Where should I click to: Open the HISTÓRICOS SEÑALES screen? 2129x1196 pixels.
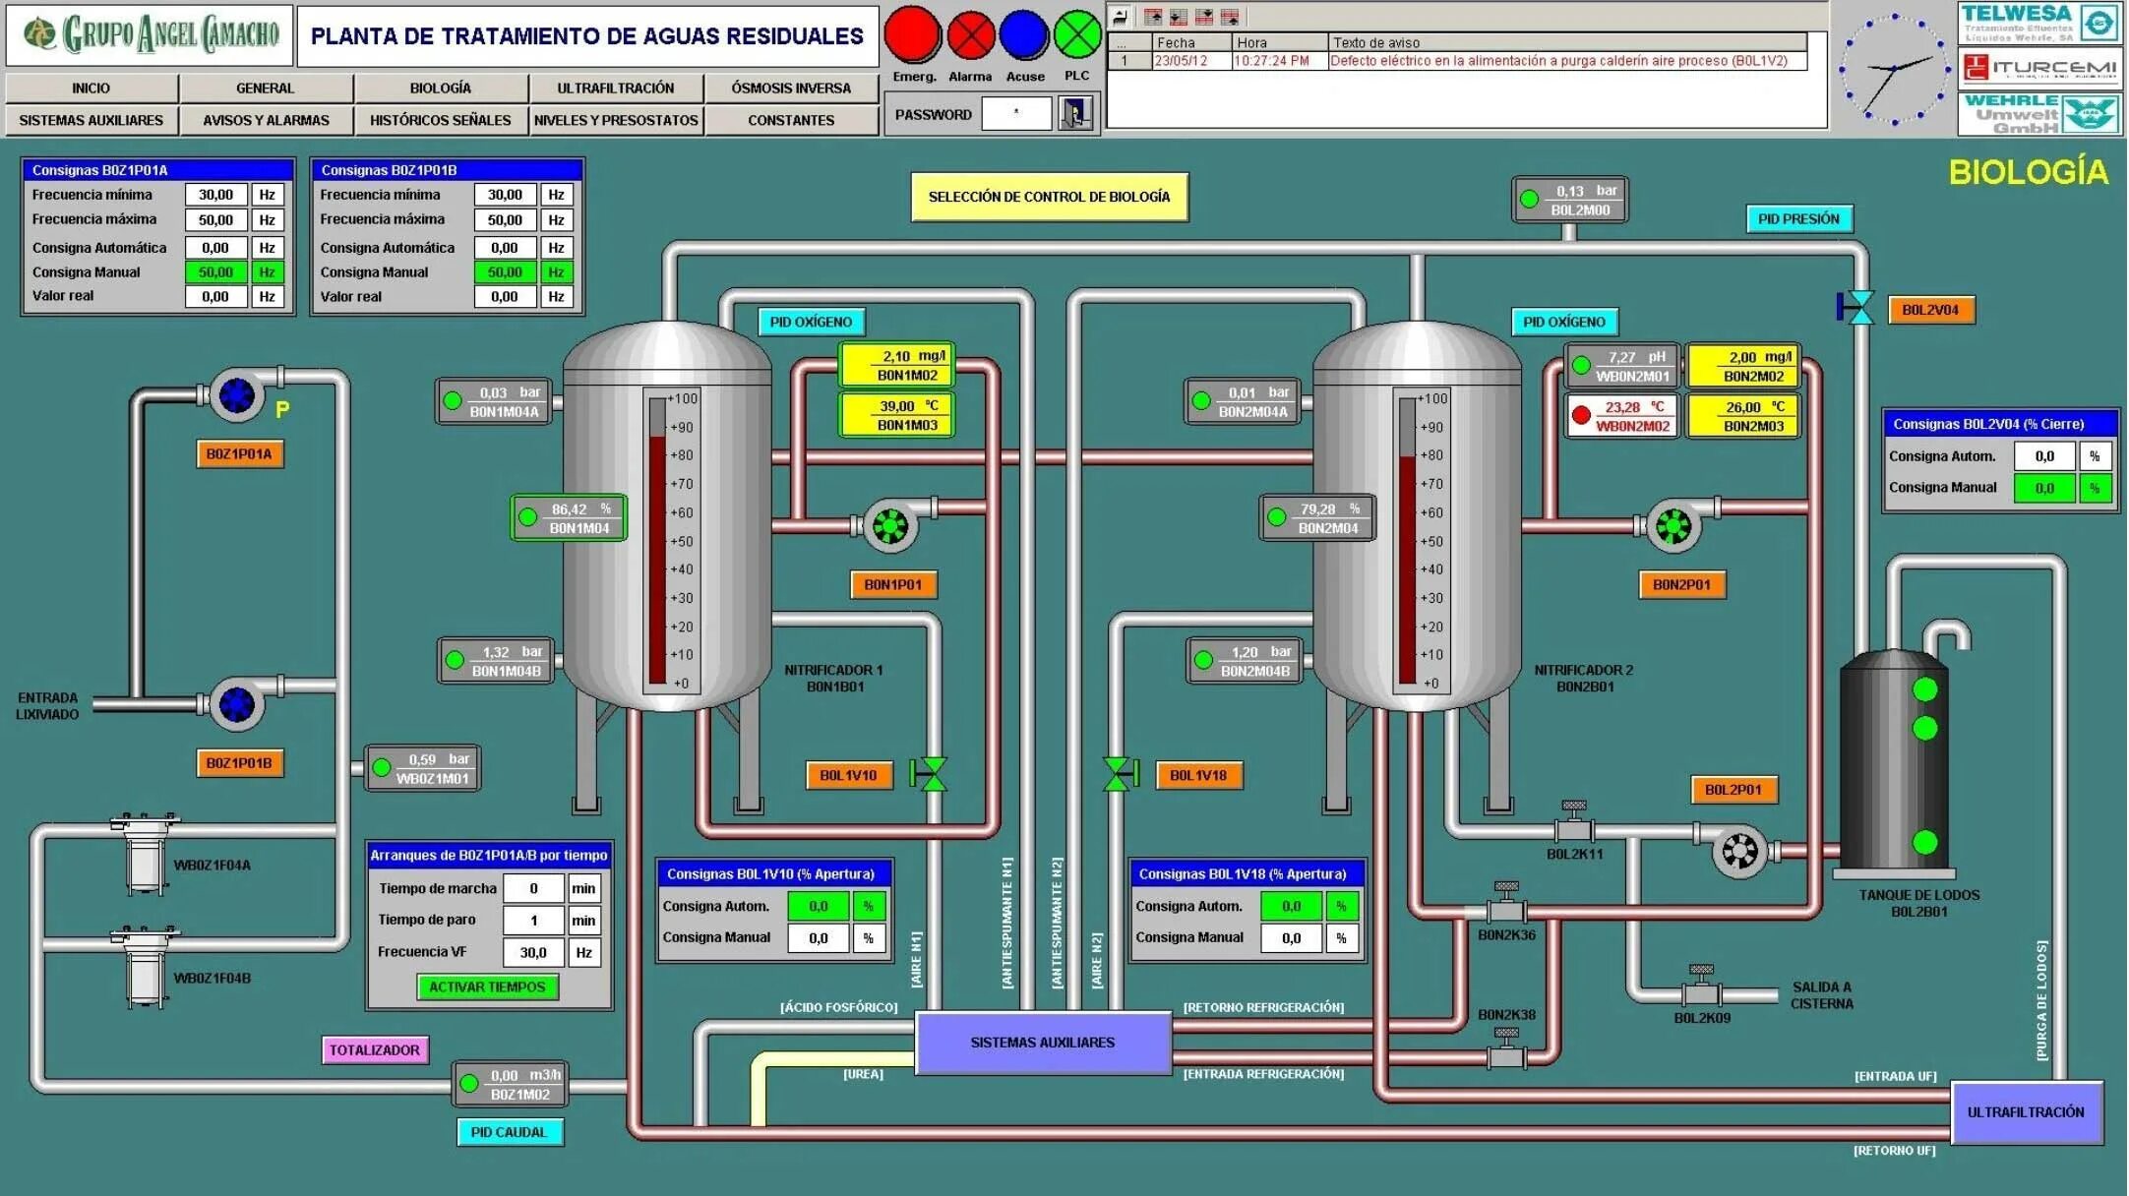click(440, 120)
